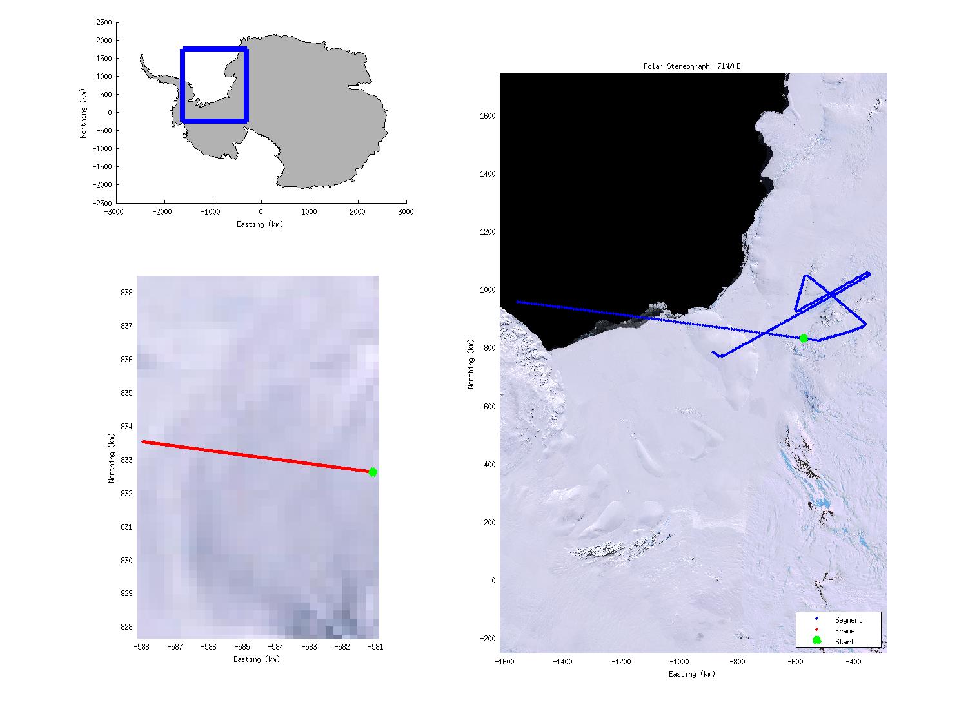
Task: Click the 2500 tick label on the overview plot
Action: click(103, 23)
